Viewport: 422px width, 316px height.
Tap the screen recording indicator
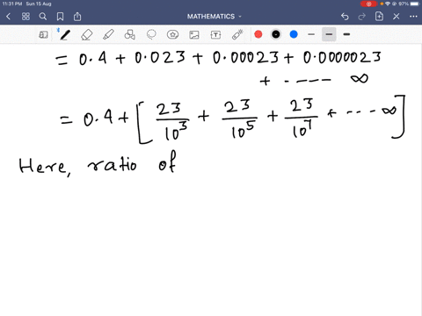pyautogui.click(x=369, y=4)
